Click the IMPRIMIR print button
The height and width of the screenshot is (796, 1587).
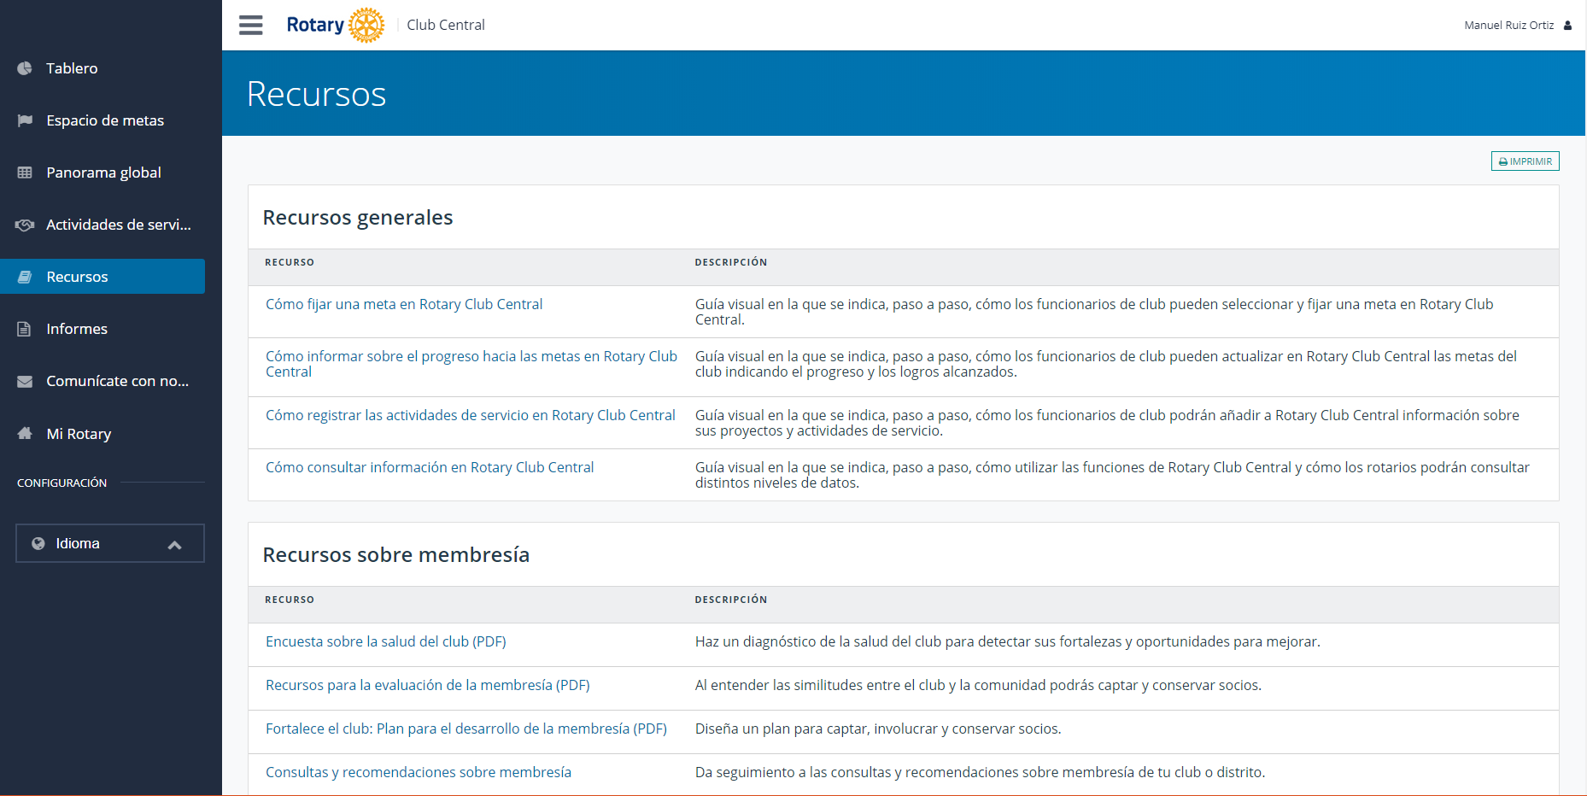(x=1525, y=161)
